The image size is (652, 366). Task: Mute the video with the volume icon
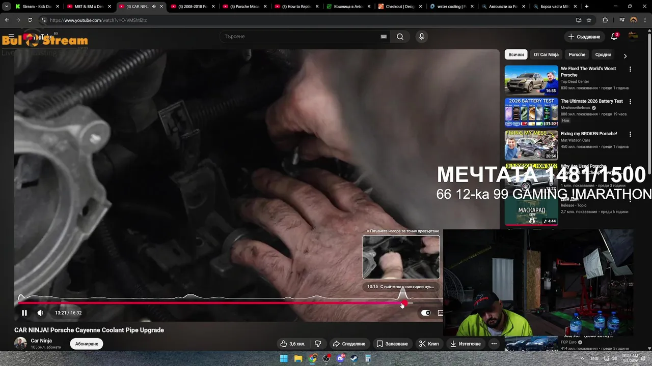tap(41, 313)
